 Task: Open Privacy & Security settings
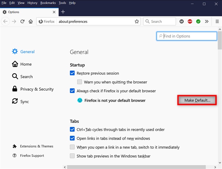(33, 89)
